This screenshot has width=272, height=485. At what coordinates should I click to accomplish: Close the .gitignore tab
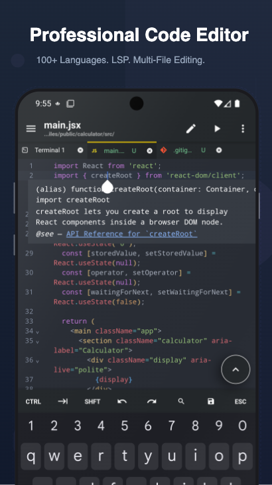pyautogui.click(x=219, y=150)
